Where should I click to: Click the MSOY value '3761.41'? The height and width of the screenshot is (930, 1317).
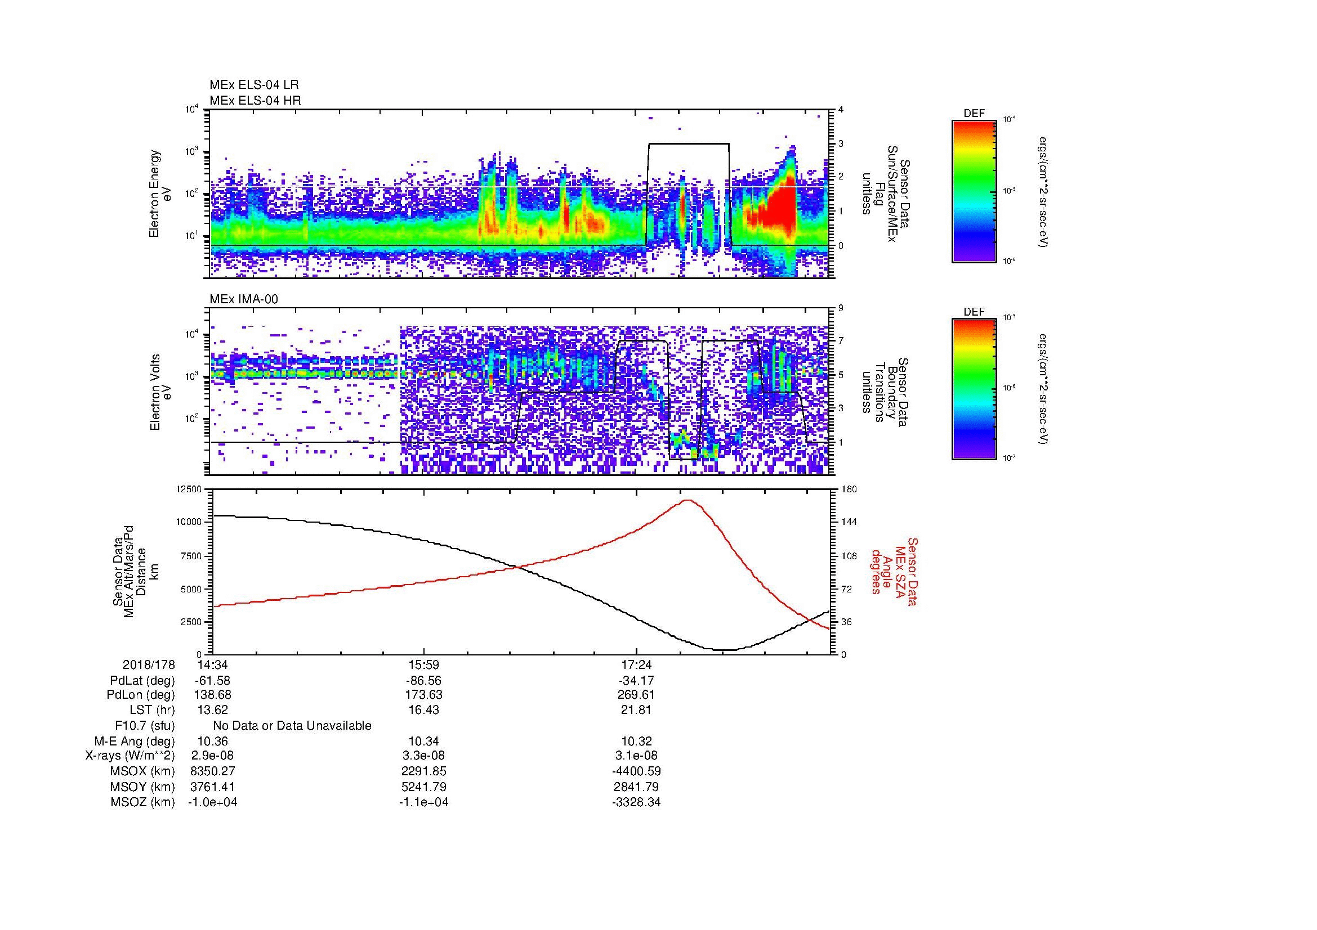point(212,787)
